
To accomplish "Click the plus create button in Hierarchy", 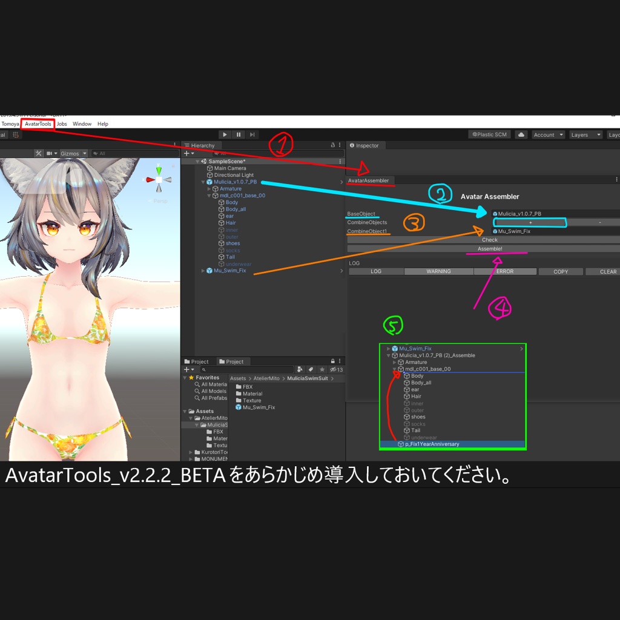I will tap(189, 153).
